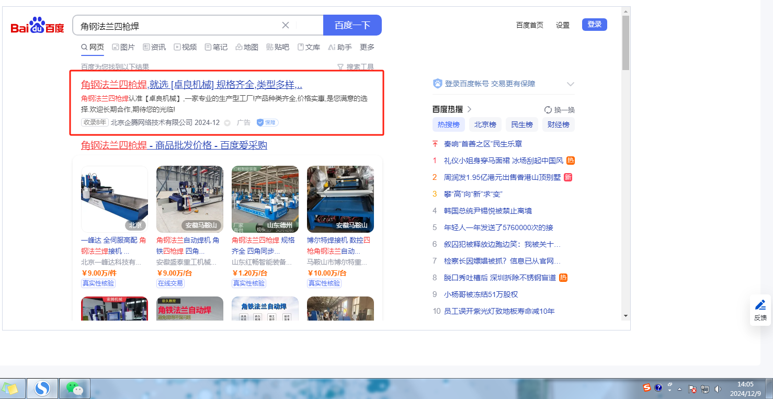Open the 更多 search categories menu

[367, 47]
